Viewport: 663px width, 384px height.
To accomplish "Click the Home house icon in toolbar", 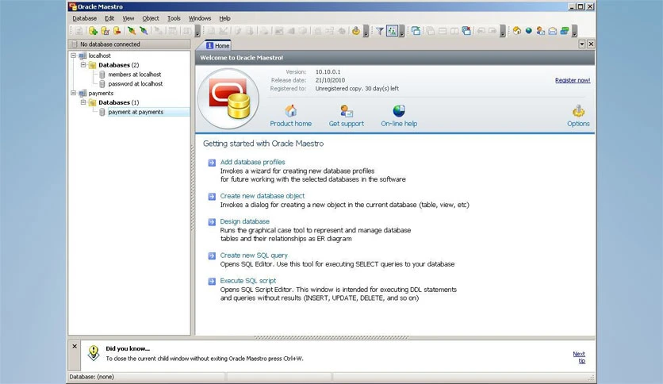I will (x=517, y=31).
